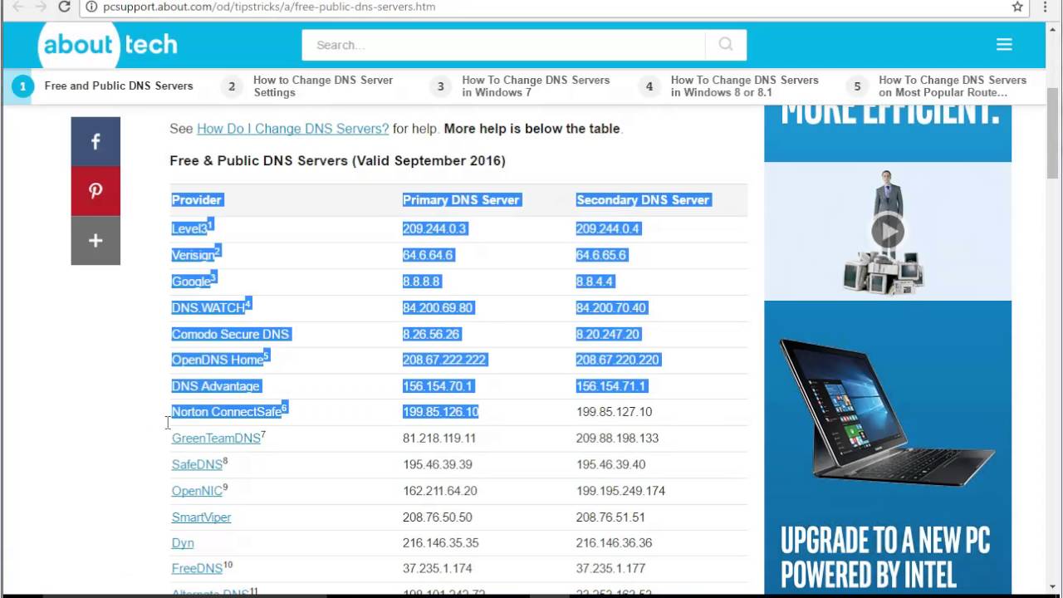Click DNS.WATCH secondary 84.200.70.40
This screenshot has height=598, width=1063.
click(611, 307)
